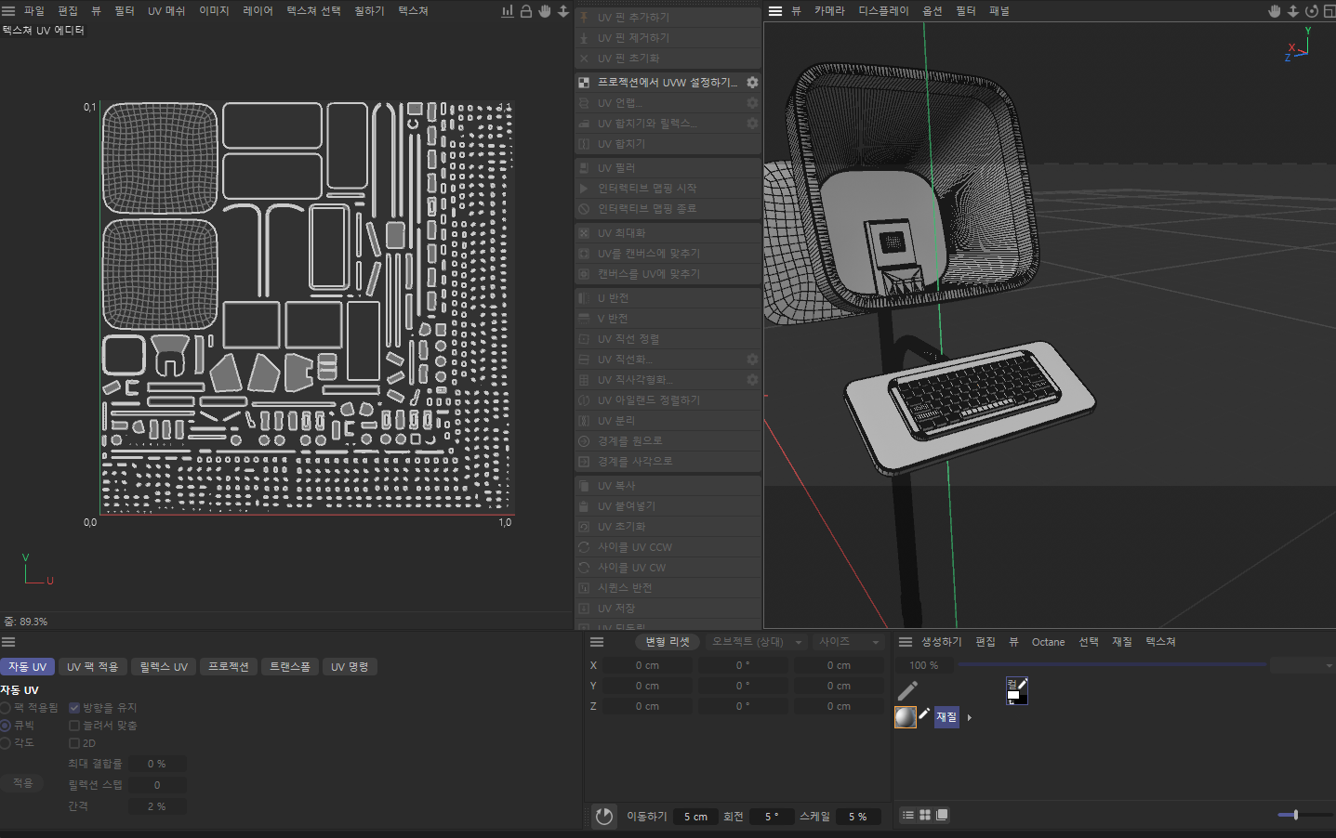This screenshot has height=838, width=1336.
Task: Enable the 늘려서 맞춤 checkbox
Action: [74, 726]
